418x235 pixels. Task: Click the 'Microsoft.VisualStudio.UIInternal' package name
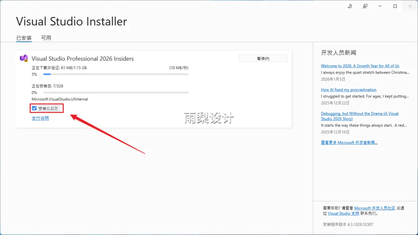pos(60,99)
